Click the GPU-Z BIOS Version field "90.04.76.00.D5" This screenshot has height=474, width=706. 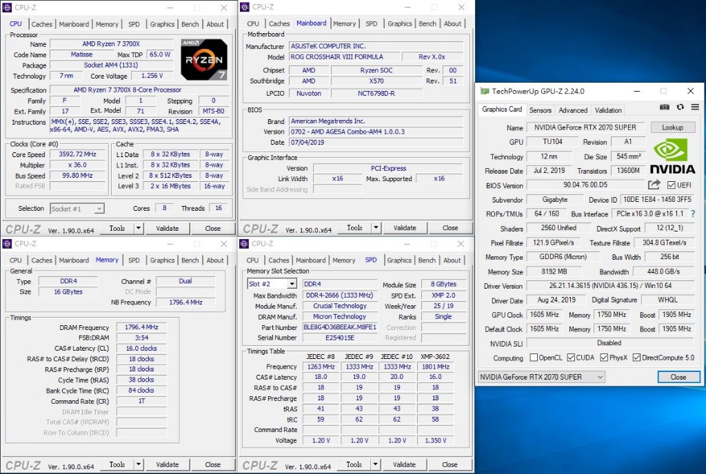click(585, 185)
